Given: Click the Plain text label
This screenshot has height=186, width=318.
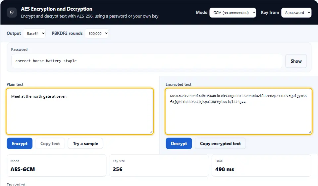Looking at the screenshot, I should (x=15, y=84).
